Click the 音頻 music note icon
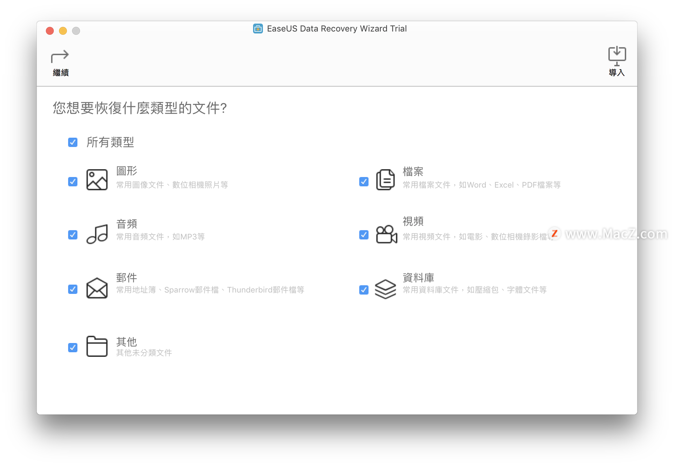This screenshot has width=674, height=467. (x=97, y=234)
